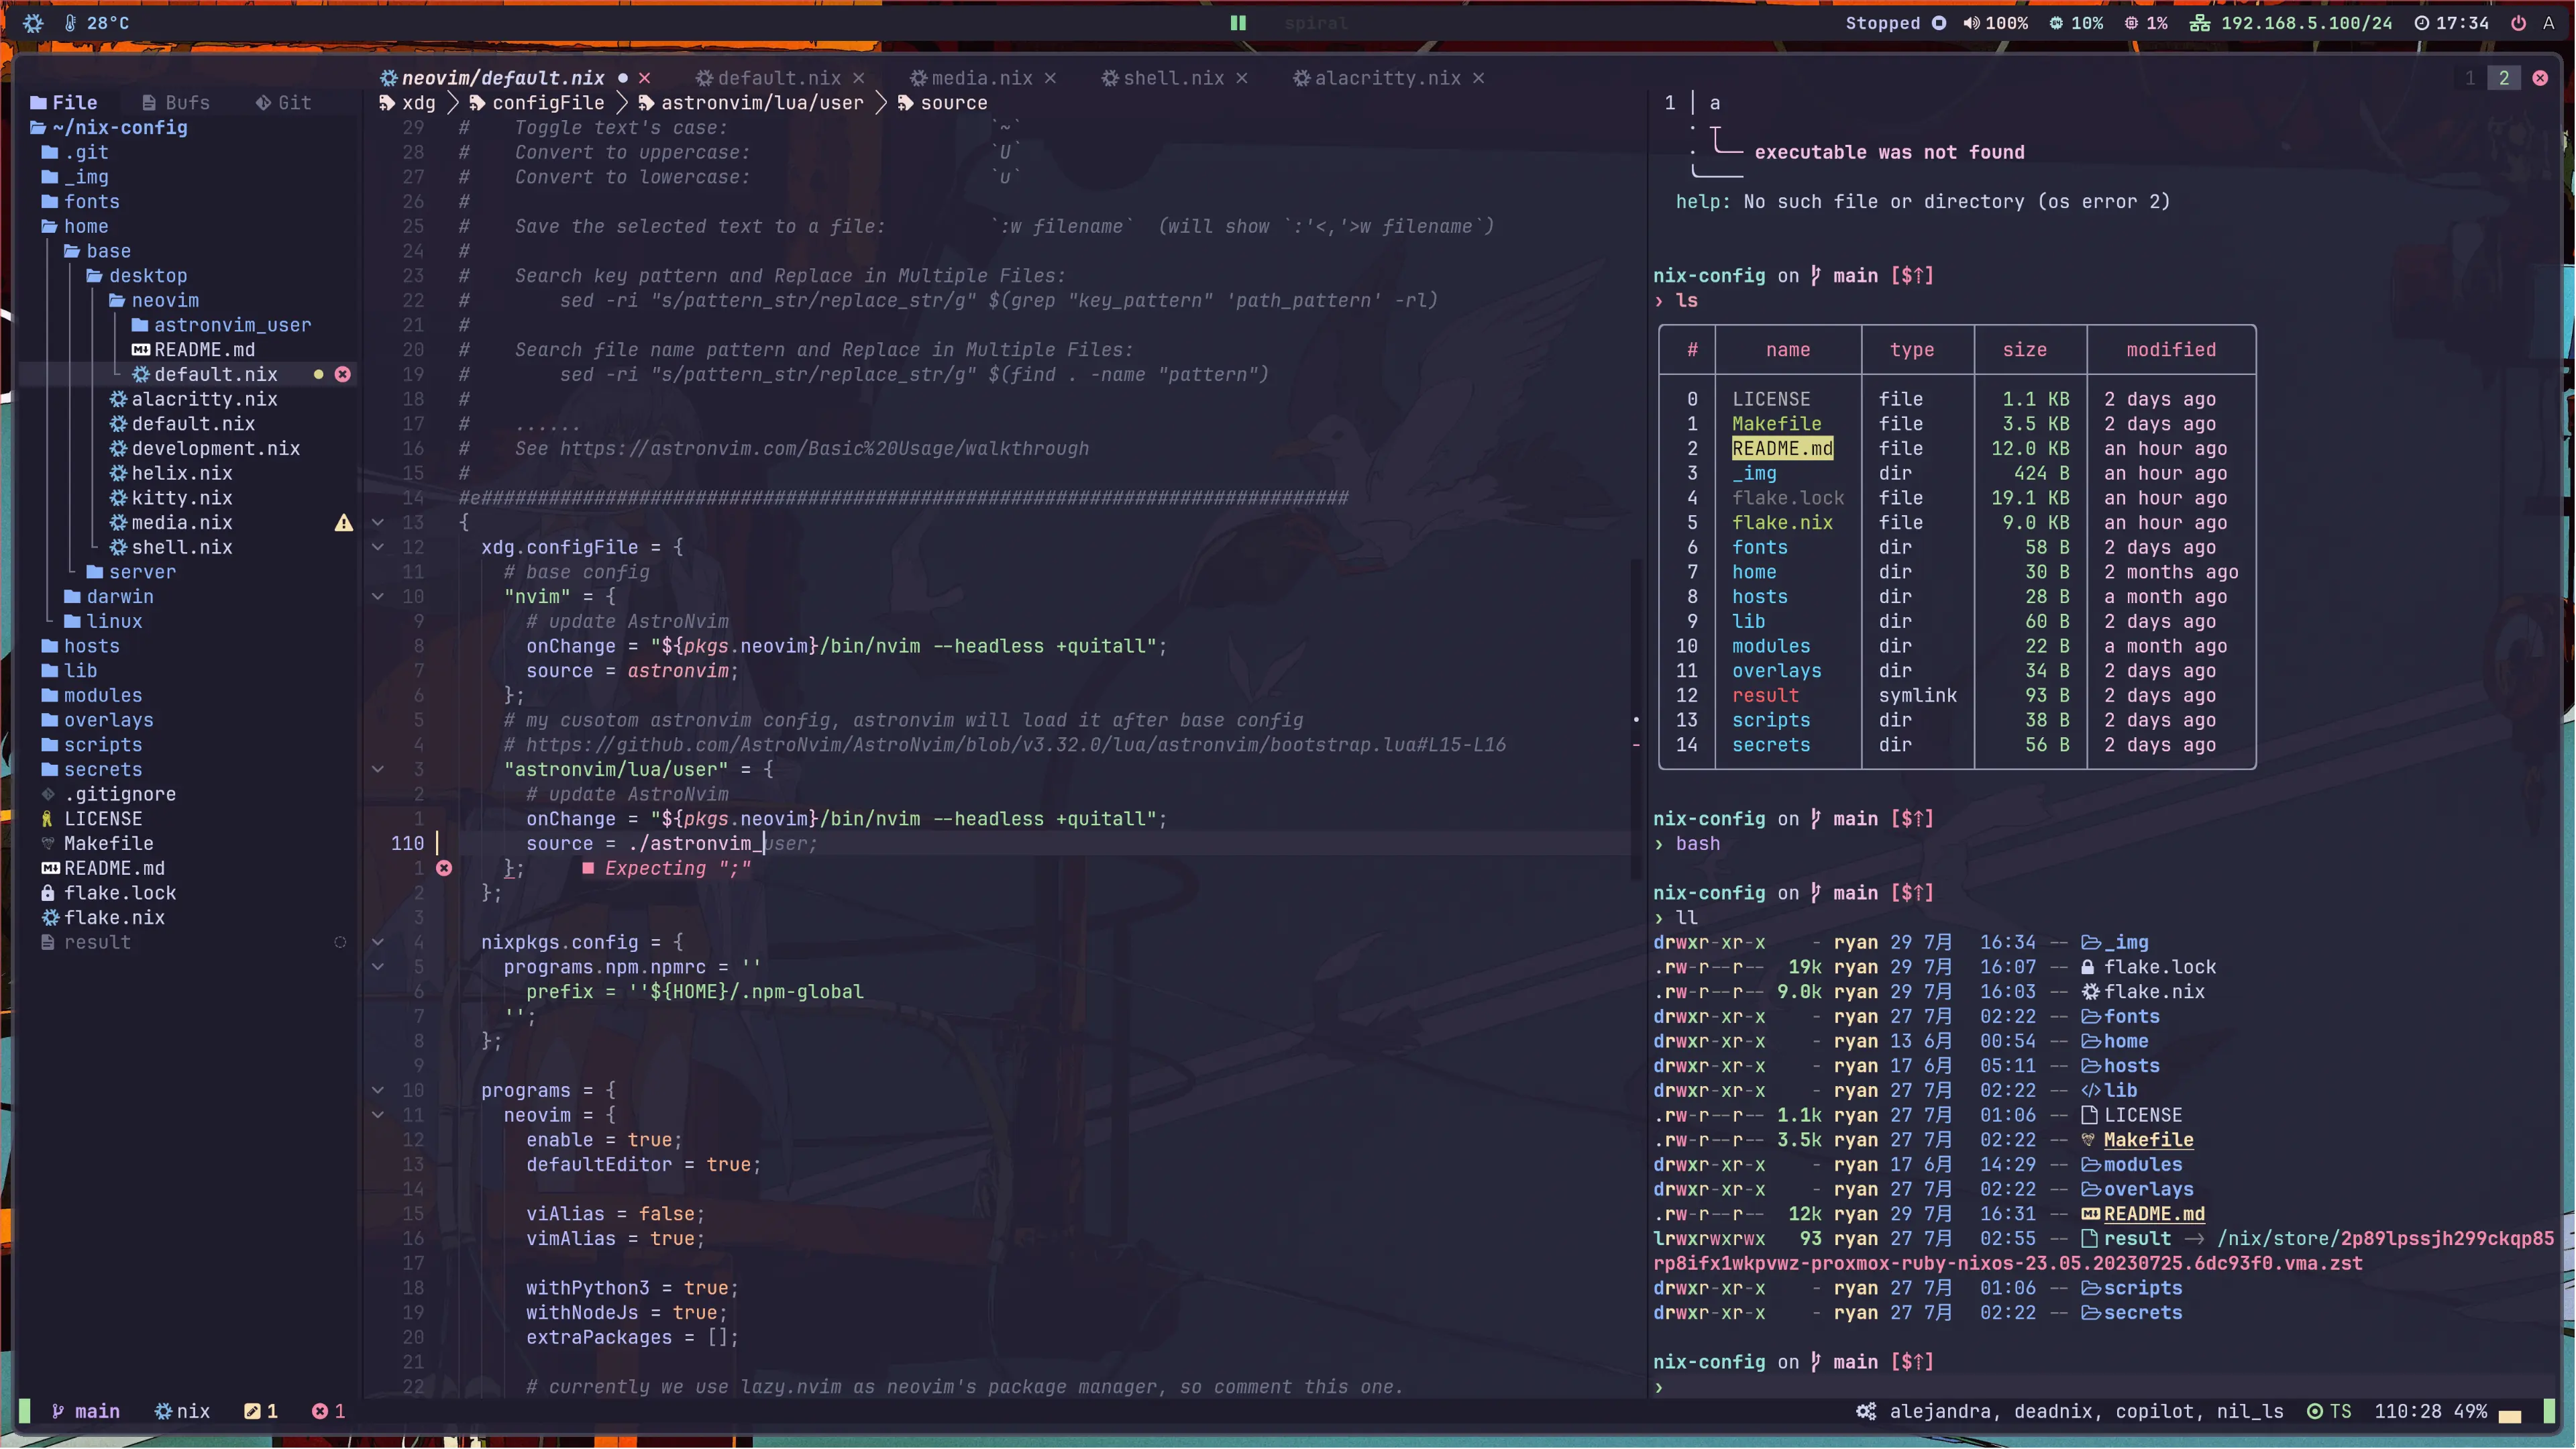Click the power icon in top bar
The width and height of the screenshot is (2576, 1449).
pos(2518,23)
